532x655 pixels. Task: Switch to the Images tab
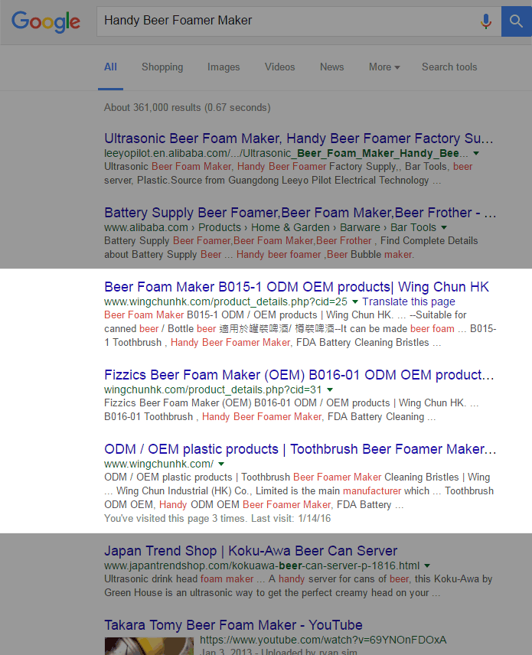pyautogui.click(x=224, y=67)
